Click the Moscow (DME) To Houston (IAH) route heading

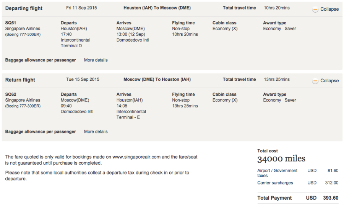[x=157, y=80]
